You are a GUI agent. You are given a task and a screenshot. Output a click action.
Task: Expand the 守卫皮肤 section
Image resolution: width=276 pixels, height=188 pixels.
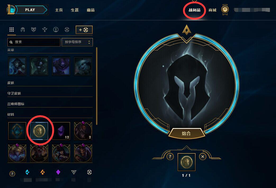50,93
